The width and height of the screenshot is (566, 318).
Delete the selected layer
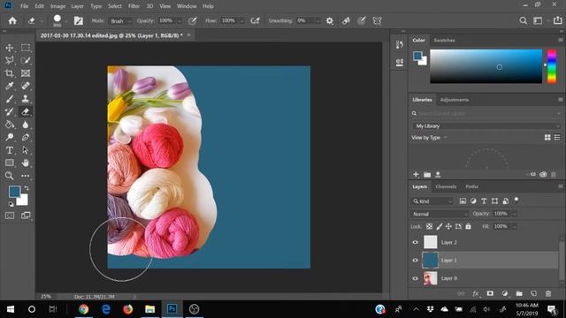tap(548, 293)
